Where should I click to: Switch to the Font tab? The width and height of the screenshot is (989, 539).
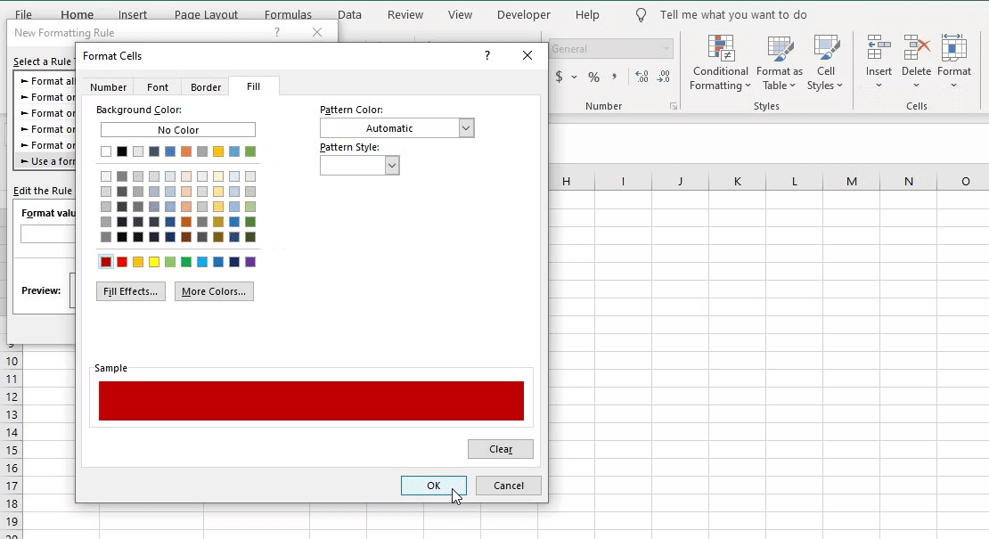158,87
